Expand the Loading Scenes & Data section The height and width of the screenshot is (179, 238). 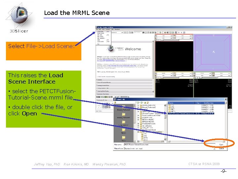[x=124, y=86]
